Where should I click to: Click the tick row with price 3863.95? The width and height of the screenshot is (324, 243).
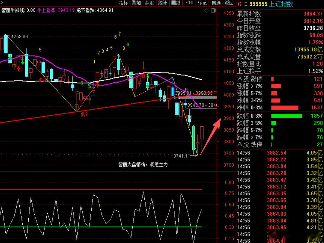click(280, 228)
